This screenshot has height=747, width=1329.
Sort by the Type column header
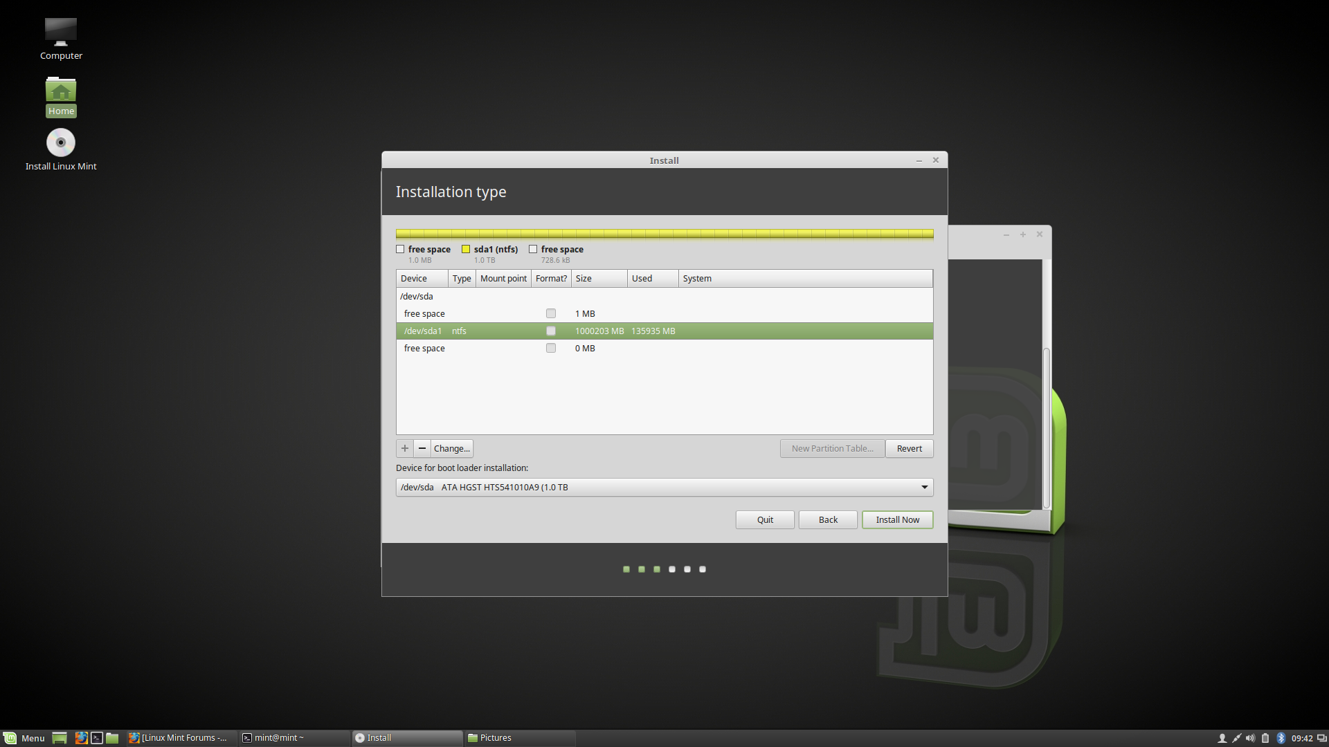(x=462, y=278)
